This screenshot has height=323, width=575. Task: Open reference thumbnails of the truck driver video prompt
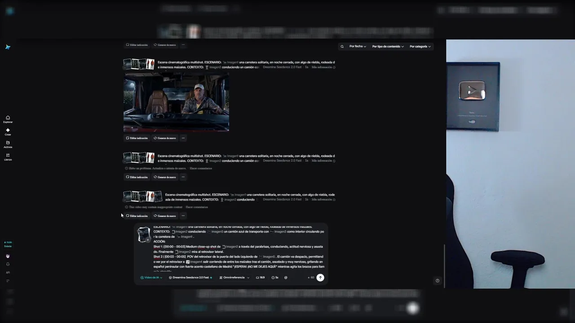139,64
